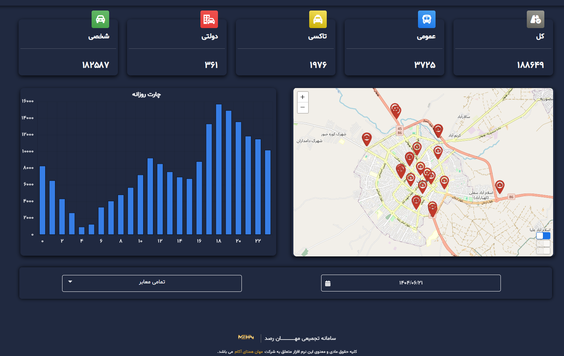This screenshot has height=356, width=564.
Task: Zoom in on the map
Action: coord(303,97)
